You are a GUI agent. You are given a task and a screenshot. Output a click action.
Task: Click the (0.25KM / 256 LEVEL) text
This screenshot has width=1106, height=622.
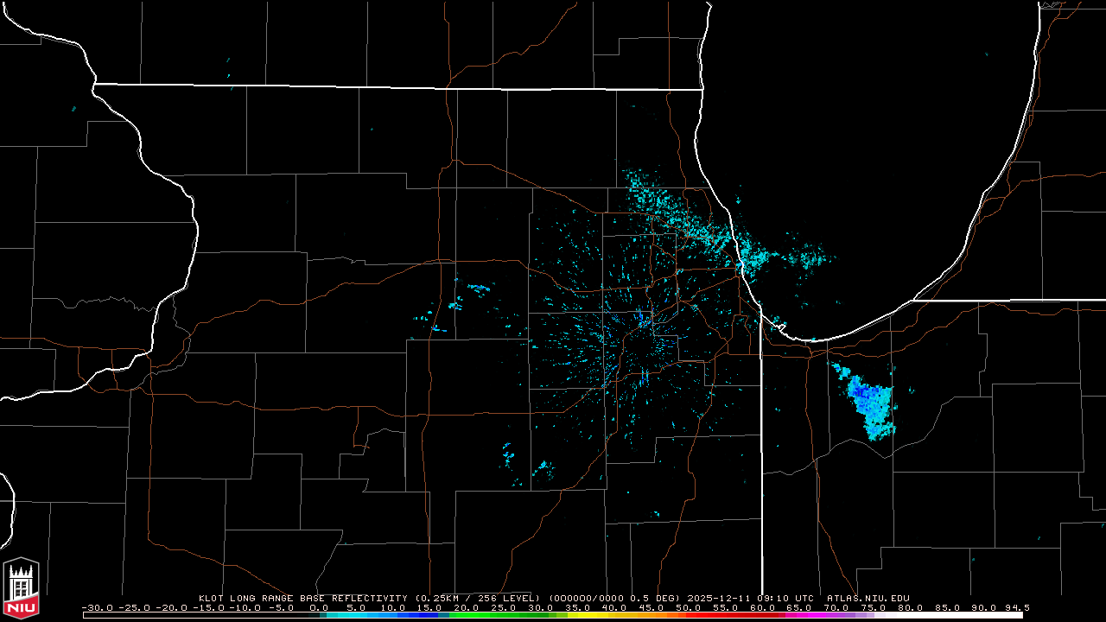tap(478, 598)
